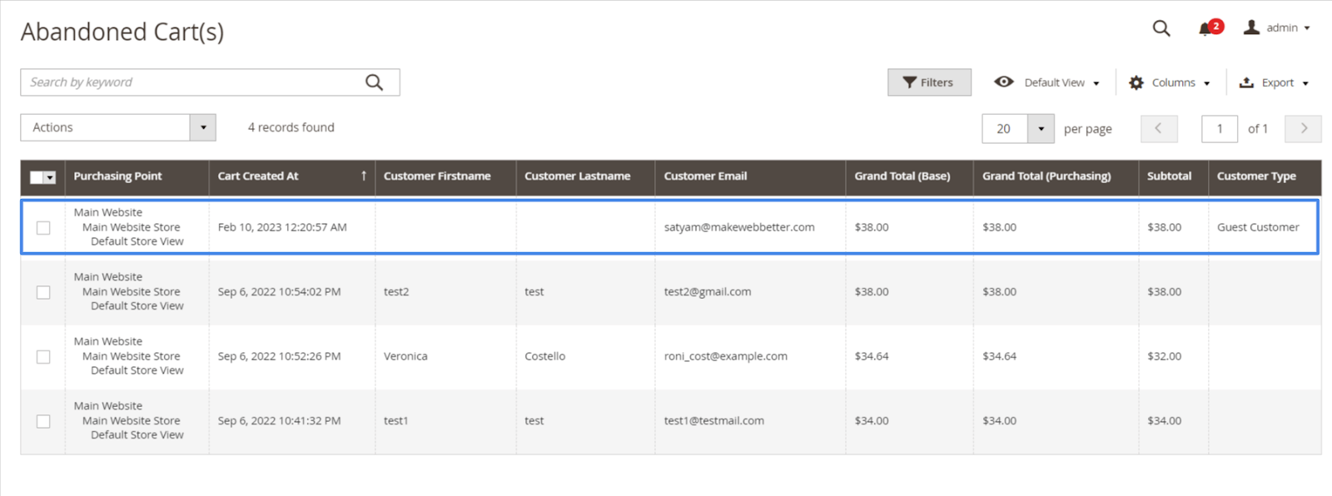The image size is (1332, 496).
Task: Click the keyword search submit magnifier
Action: pos(375,82)
